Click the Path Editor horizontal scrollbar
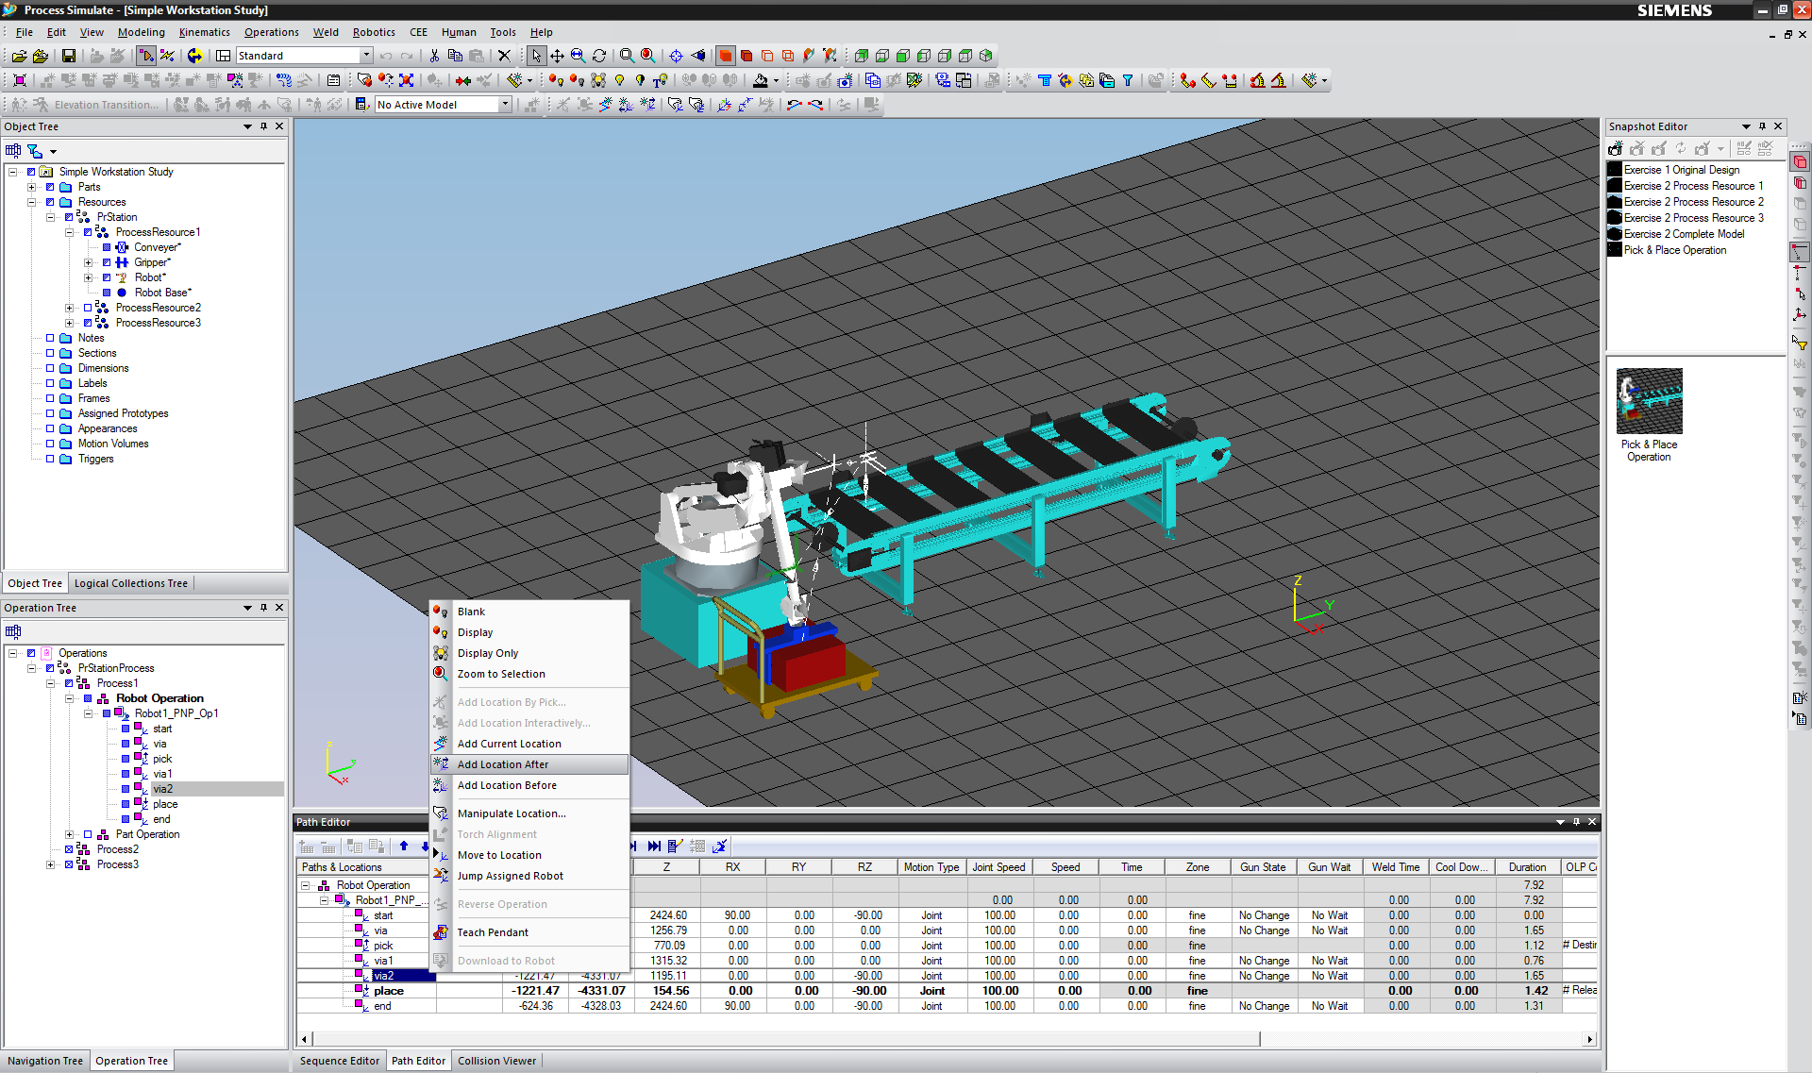The width and height of the screenshot is (1812, 1073). click(x=785, y=1039)
